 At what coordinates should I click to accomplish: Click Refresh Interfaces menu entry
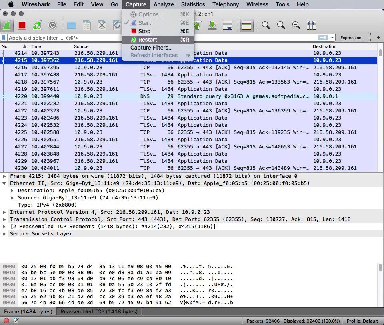click(x=158, y=55)
